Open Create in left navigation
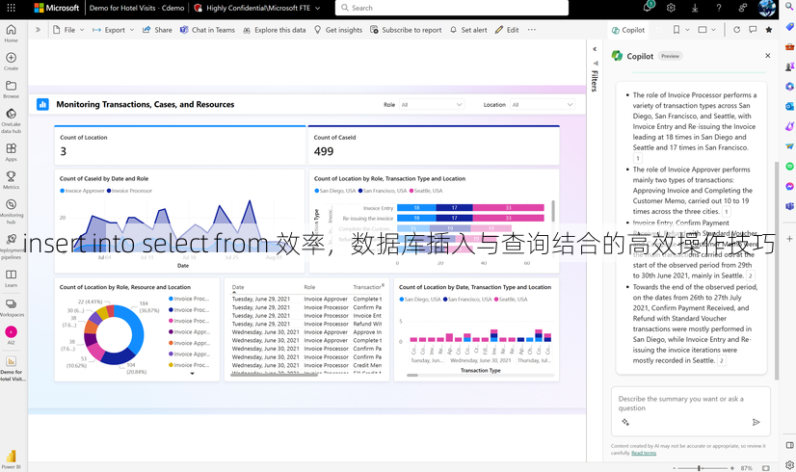This screenshot has height=472, width=796. [x=12, y=62]
